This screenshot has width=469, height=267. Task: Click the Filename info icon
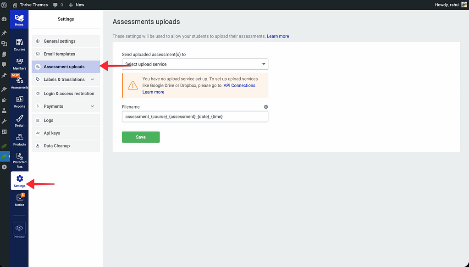pyautogui.click(x=266, y=107)
